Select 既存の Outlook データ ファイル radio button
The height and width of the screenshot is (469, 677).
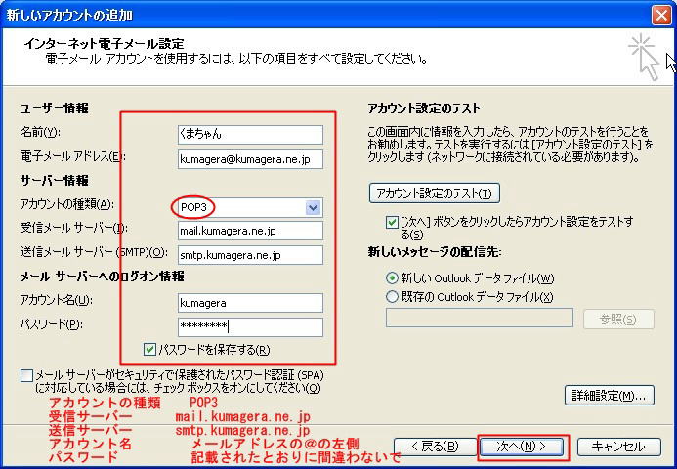pyautogui.click(x=392, y=297)
